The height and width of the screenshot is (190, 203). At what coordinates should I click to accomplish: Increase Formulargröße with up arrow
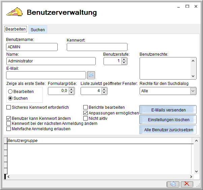tap(71, 89)
